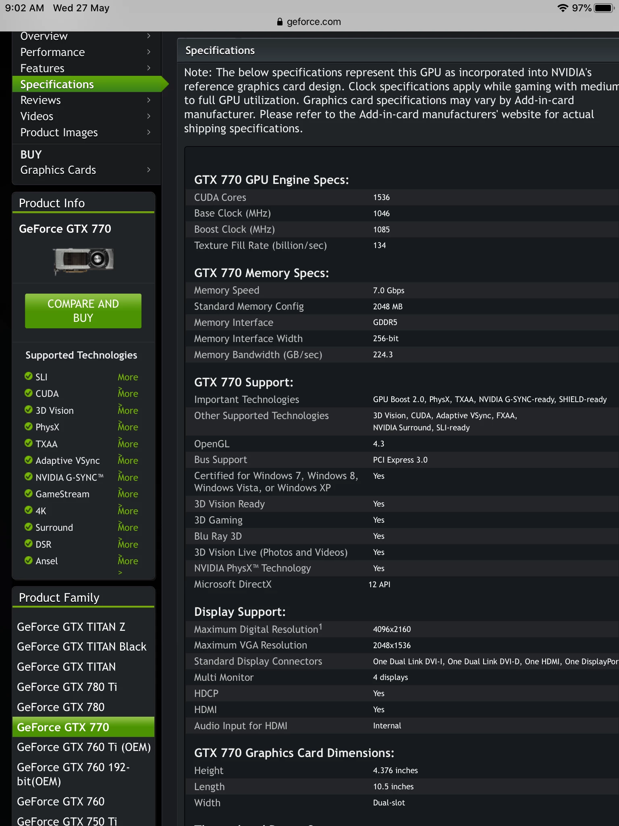
Task: Click the green check icon beside NVIDIA G-SYNC
Action: click(28, 476)
